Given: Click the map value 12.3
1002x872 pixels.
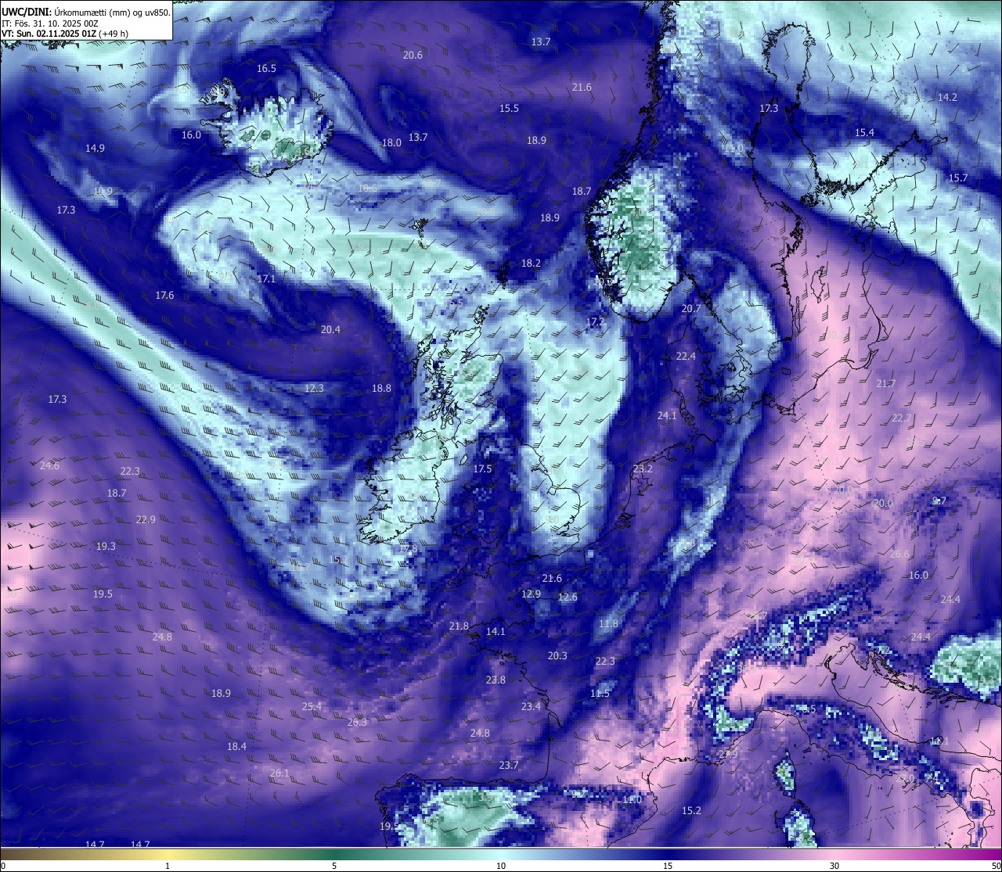Looking at the screenshot, I should pos(314,388).
